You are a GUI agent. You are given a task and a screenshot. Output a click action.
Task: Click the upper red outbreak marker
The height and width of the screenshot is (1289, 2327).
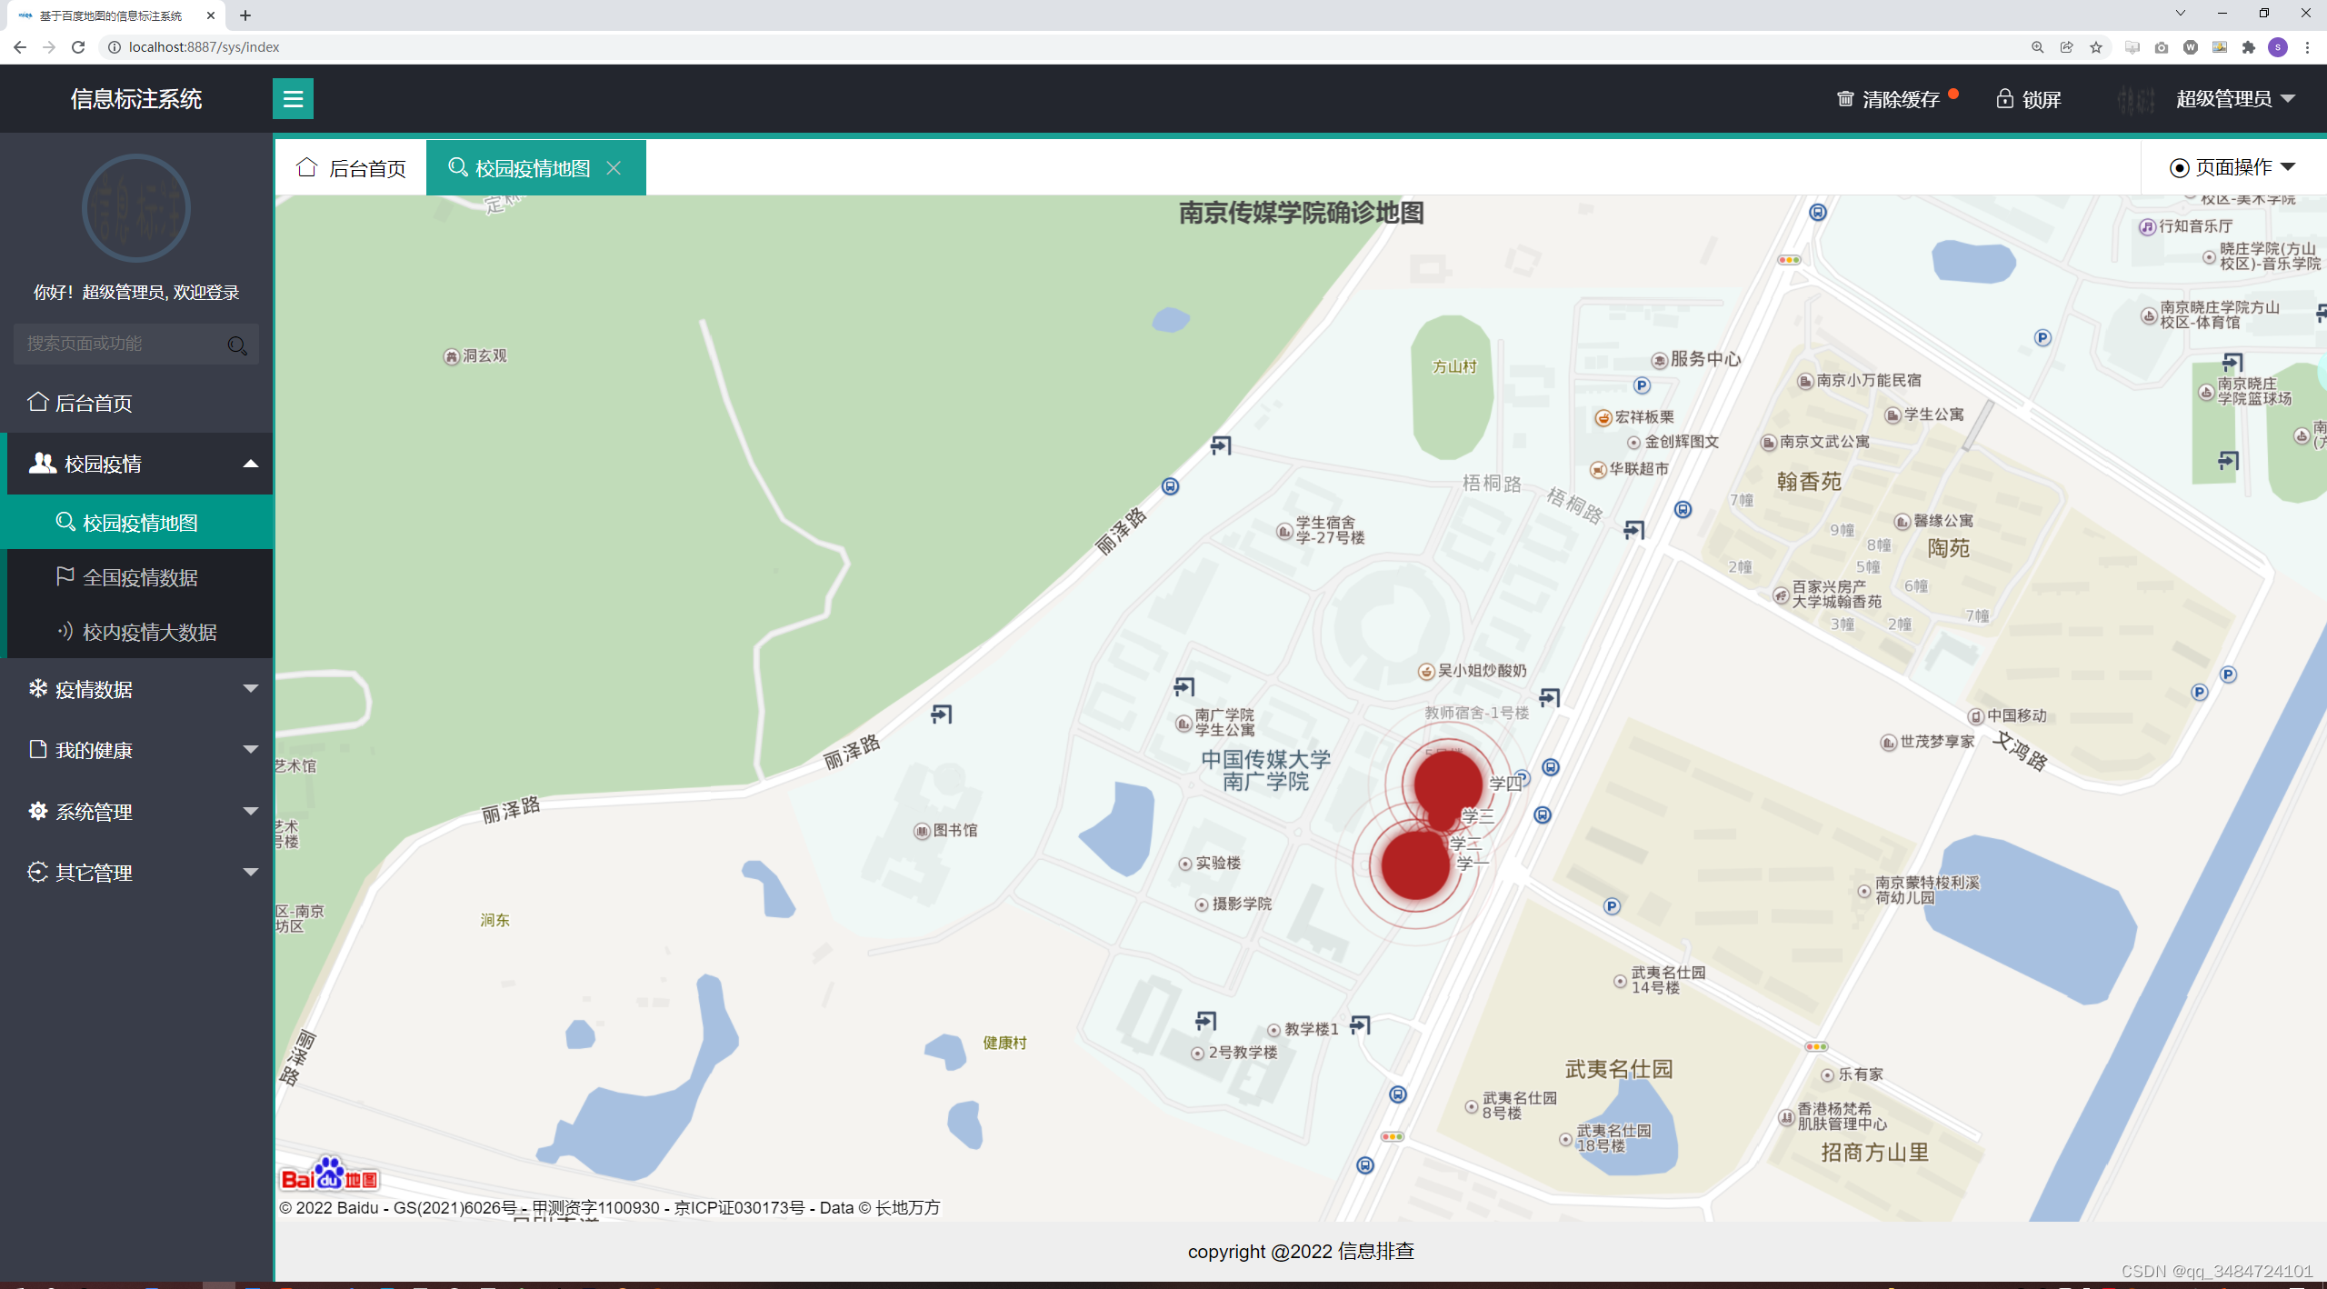(x=1448, y=784)
